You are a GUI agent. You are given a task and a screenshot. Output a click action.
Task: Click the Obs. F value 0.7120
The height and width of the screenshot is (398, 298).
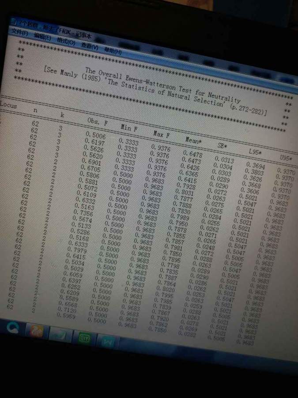point(67,310)
